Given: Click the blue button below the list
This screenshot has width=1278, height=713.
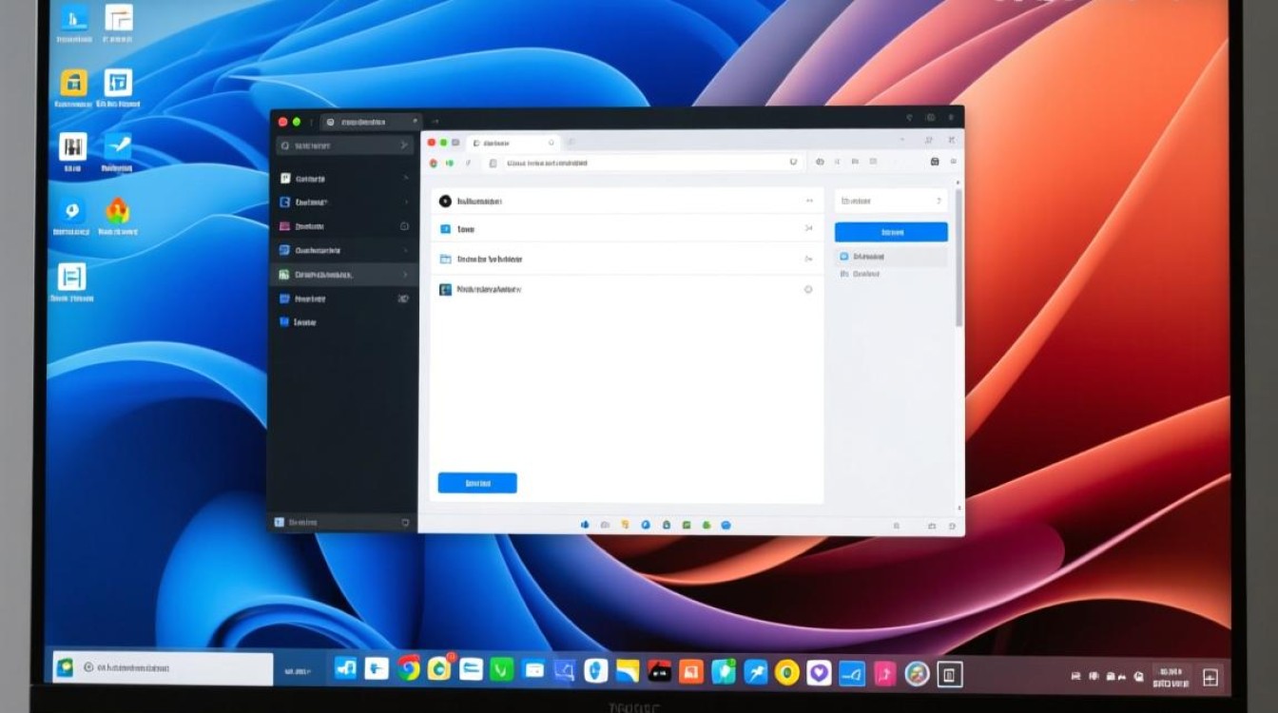Looking at the screenshot, I should tap(477, 483).
